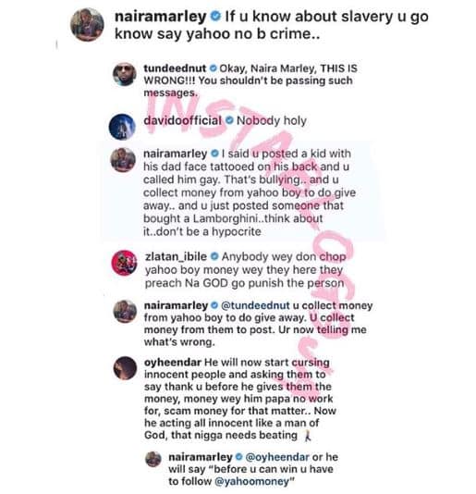Click the verified badge on the hypocrite comment

[214, 154]
